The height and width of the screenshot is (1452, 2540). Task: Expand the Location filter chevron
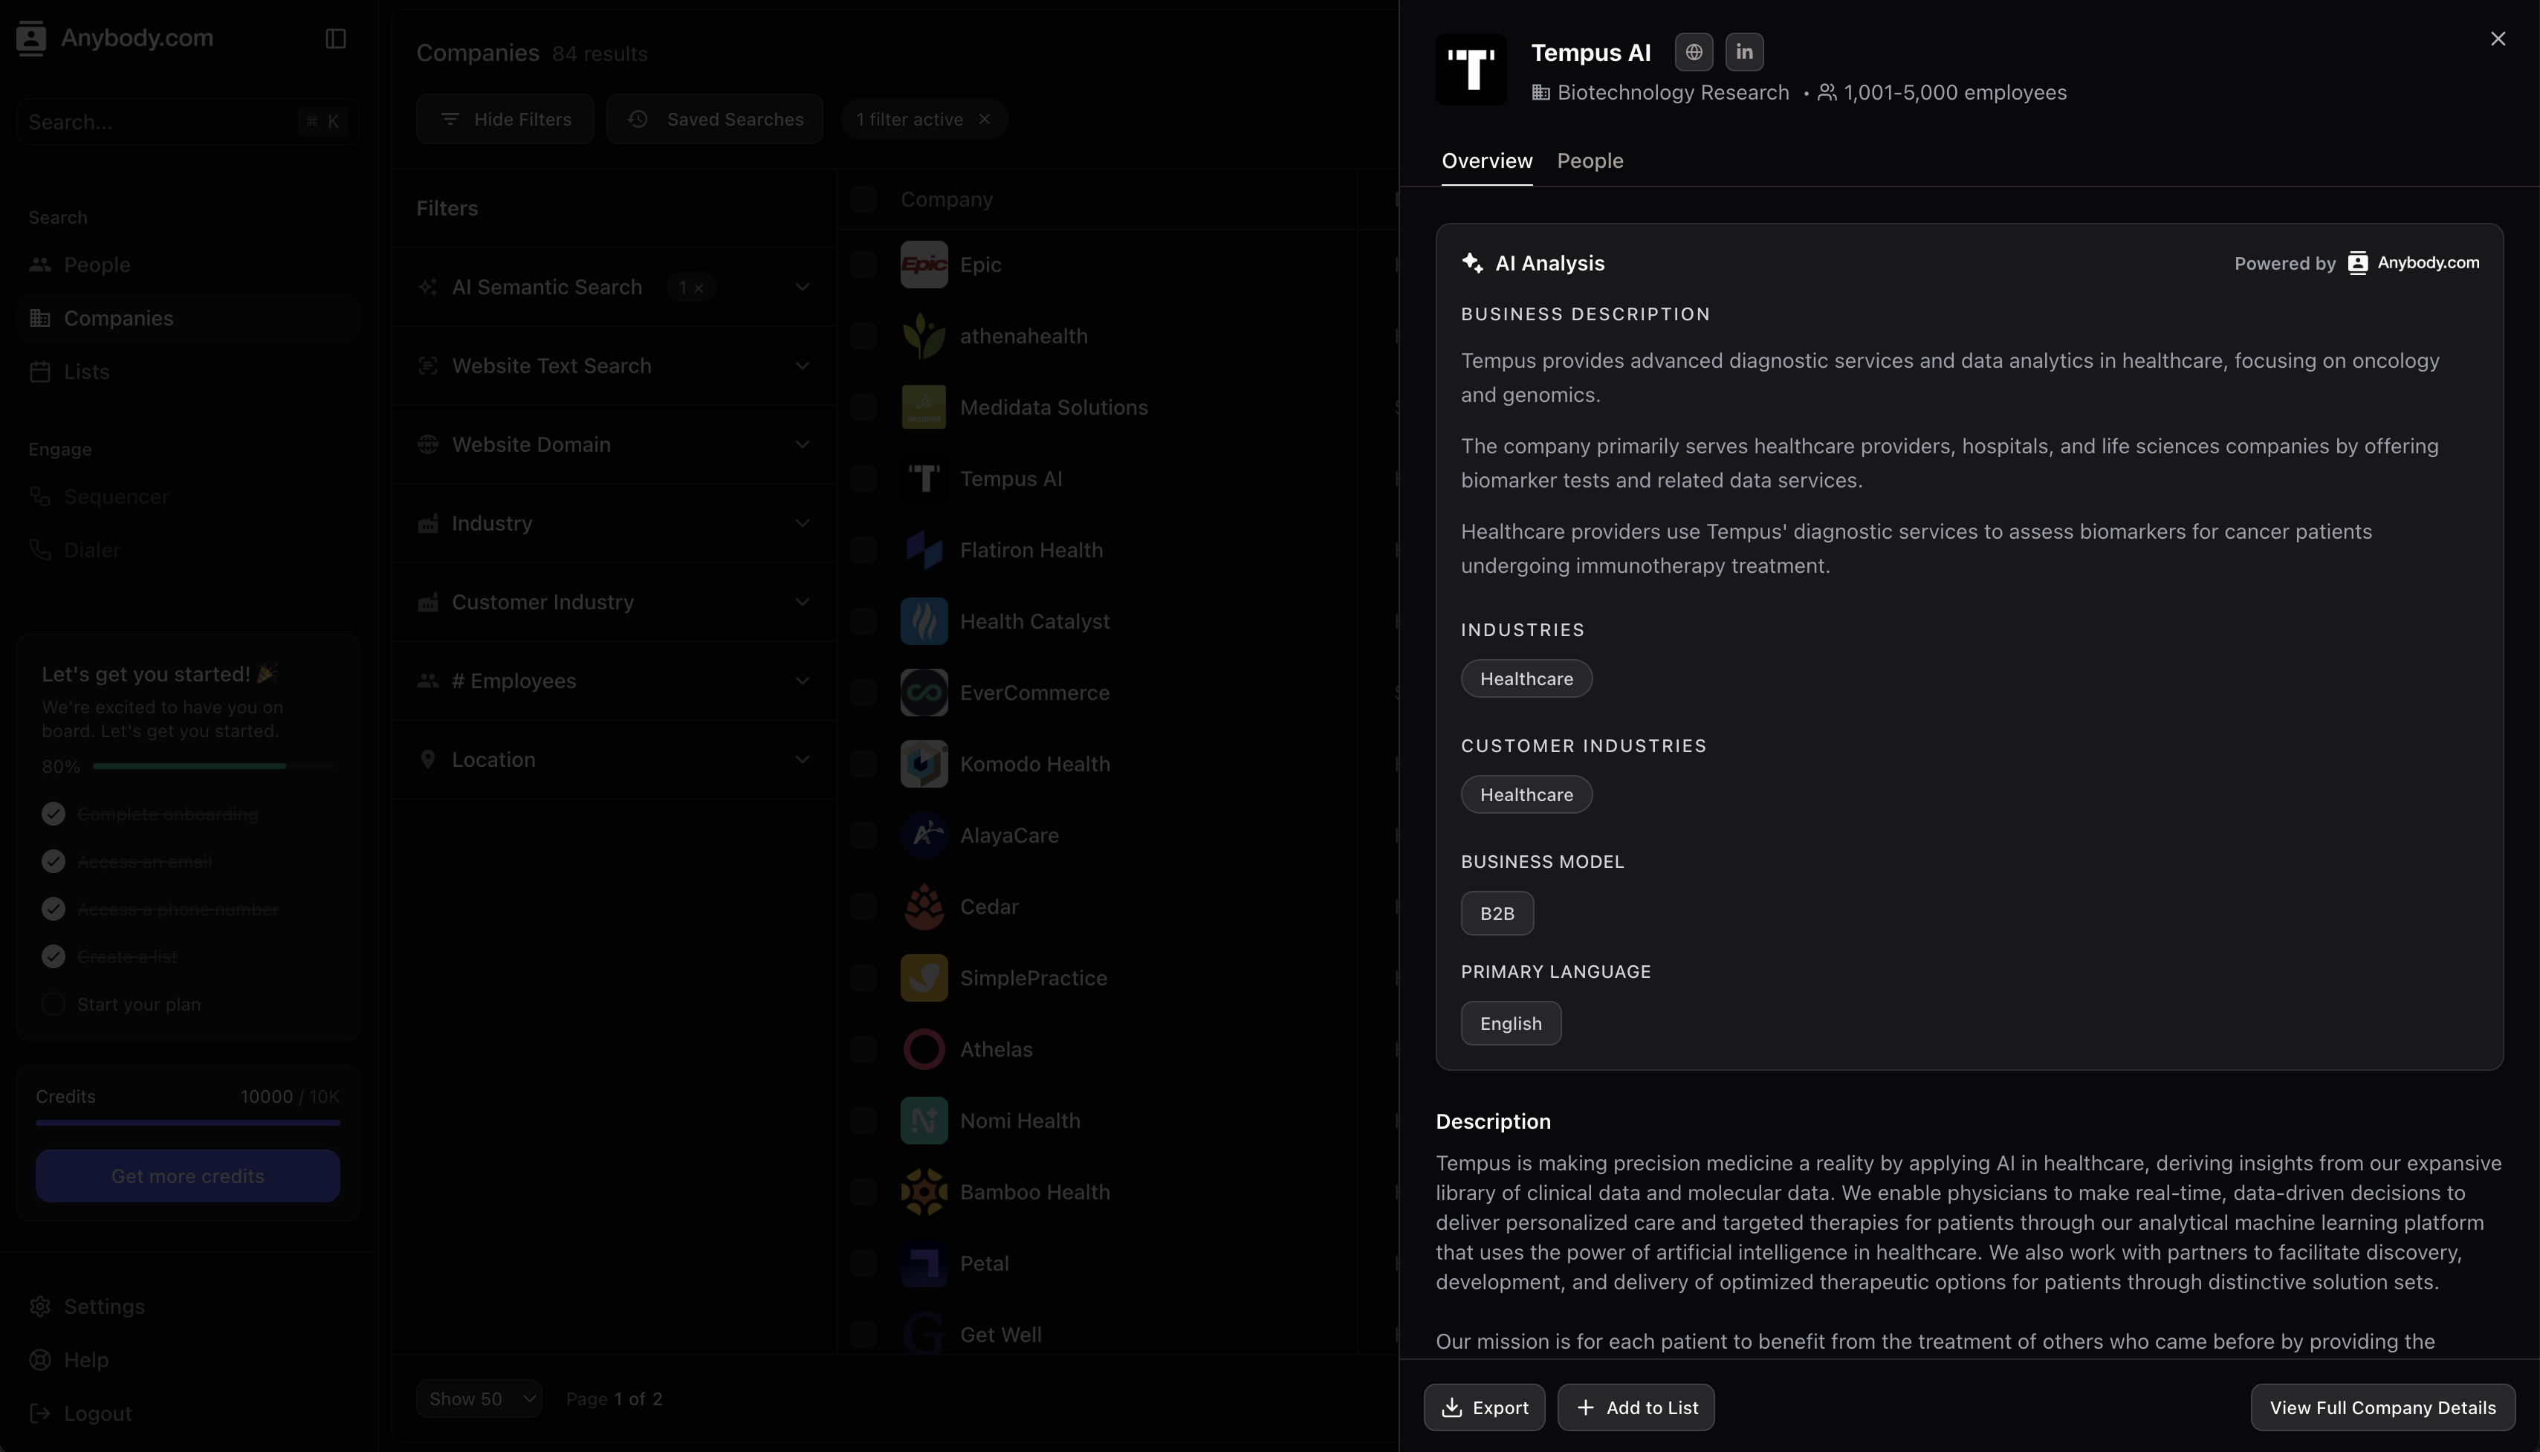[802, 760]
